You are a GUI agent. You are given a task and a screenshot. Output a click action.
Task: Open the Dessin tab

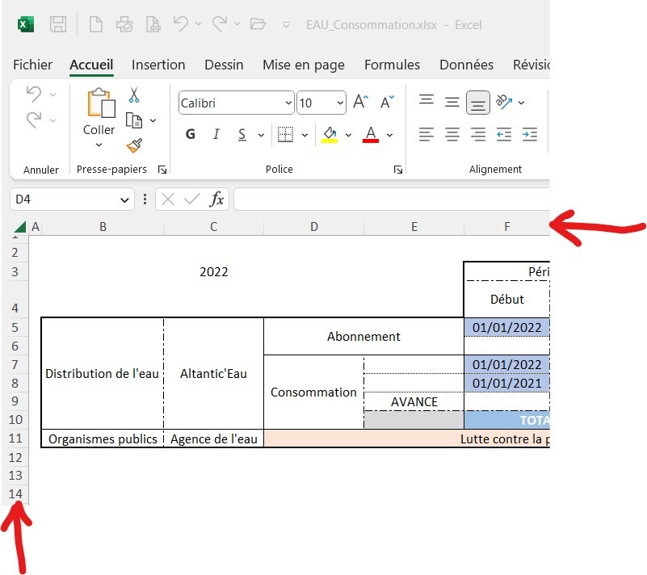[x=224, y=65]
